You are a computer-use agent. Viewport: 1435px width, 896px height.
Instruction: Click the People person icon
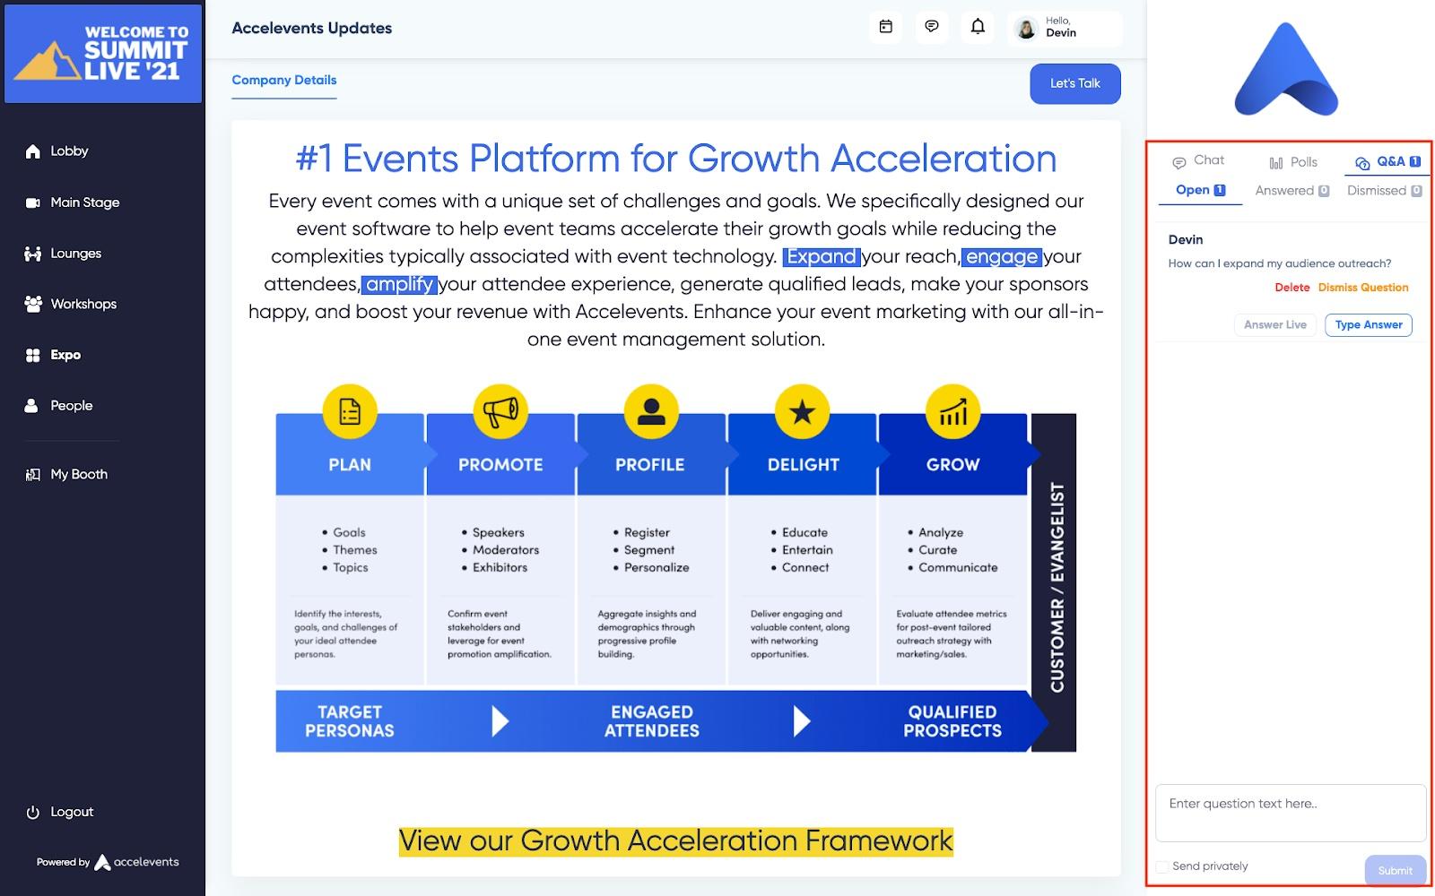[x=31, y=406]
